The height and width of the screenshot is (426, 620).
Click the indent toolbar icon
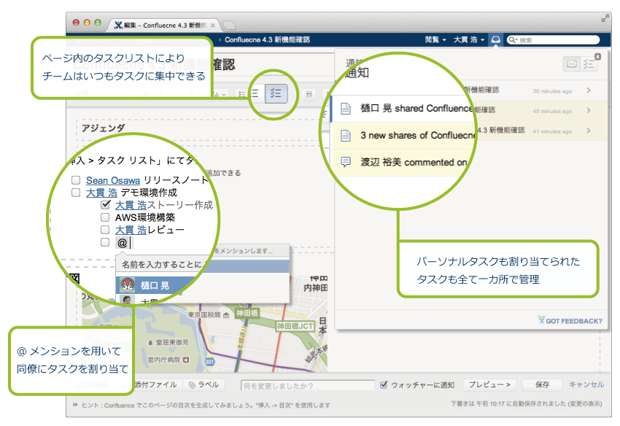point(309,94)
